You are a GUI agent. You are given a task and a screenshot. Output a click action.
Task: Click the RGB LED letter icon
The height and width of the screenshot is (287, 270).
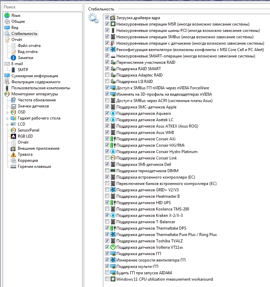pyautogui.click(x=13, y=136)
